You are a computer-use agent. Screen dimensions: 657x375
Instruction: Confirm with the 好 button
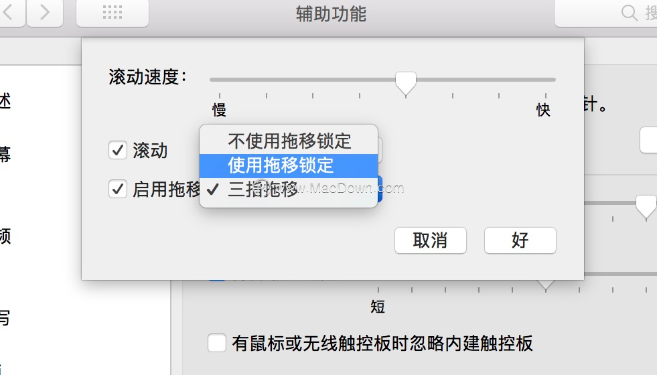[520, 240]
